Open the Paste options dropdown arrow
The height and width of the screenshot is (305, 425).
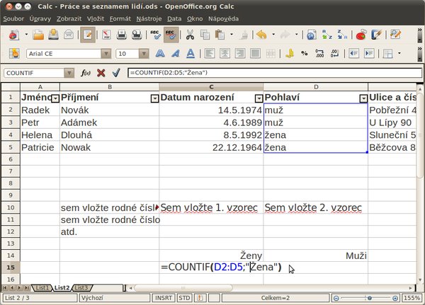[232, 35]
